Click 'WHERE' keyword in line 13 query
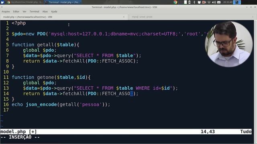Screen dimensions: 257x144 (143, 88)
